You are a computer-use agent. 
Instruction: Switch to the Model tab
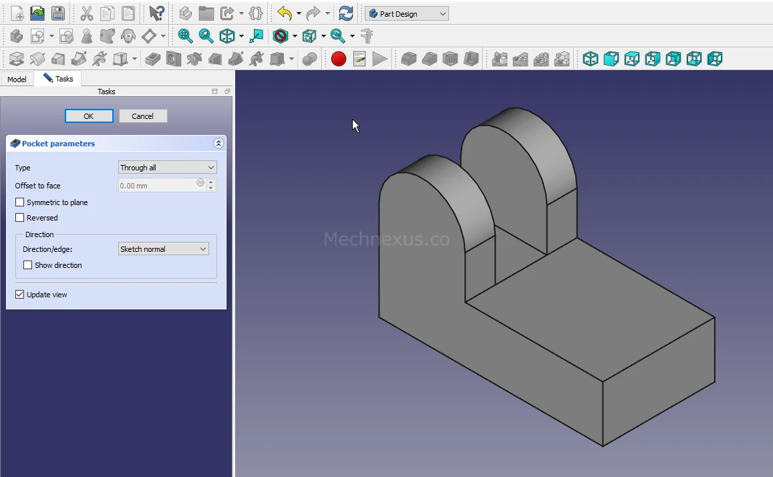click(x=17, y=79)
